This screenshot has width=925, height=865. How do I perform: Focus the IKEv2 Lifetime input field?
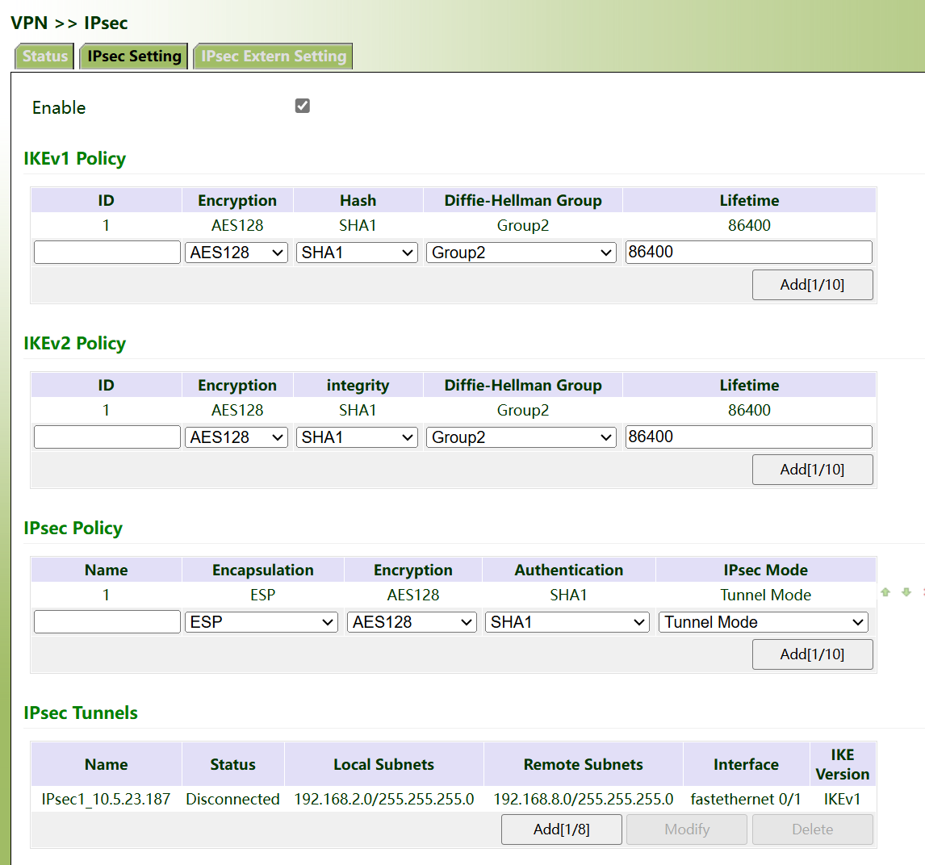pos(748,437)
